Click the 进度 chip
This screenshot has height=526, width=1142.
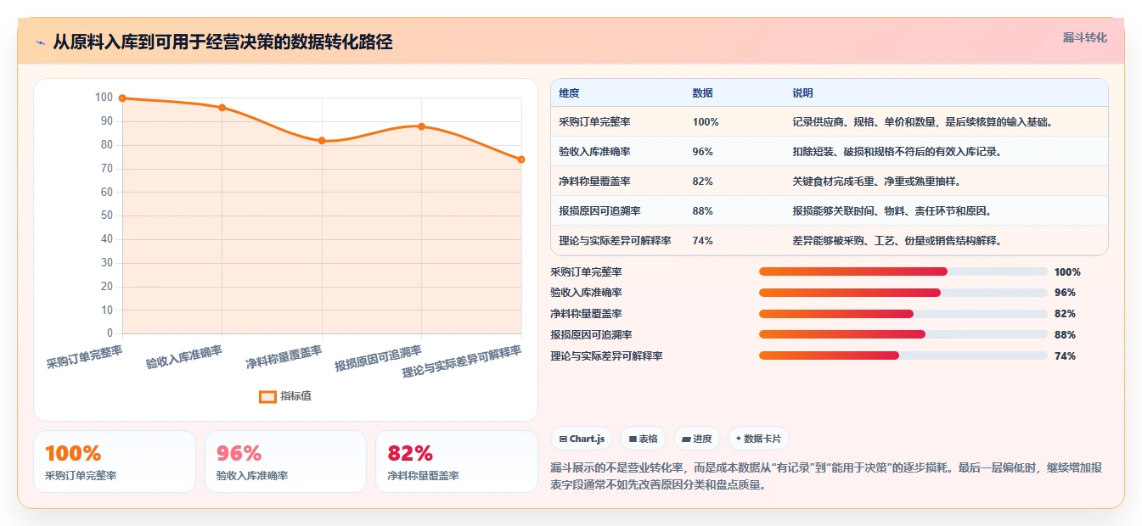pos(696,439)
